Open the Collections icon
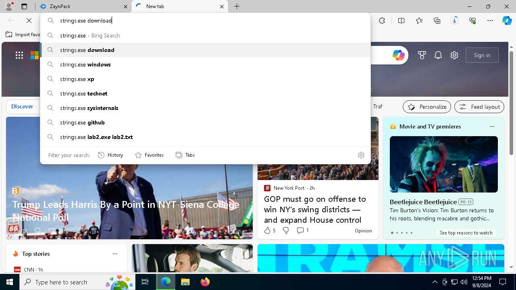Screen dimensions: 516x290 point(437,21)
